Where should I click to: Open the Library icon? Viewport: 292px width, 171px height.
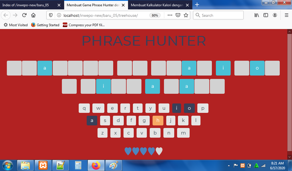(x=257, y=15)
